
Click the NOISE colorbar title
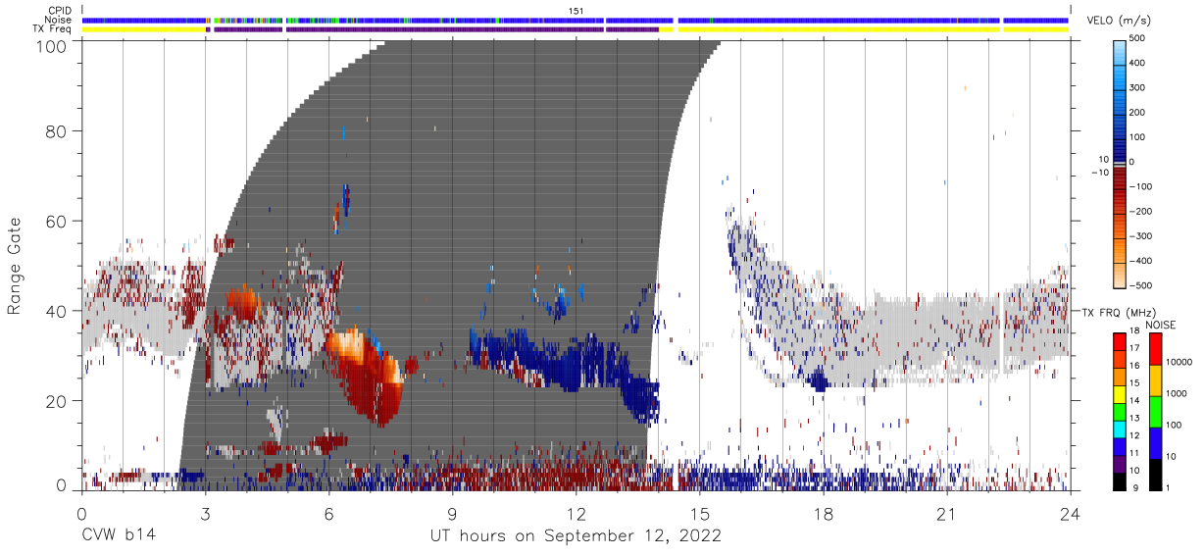(x=1163, y=325)
